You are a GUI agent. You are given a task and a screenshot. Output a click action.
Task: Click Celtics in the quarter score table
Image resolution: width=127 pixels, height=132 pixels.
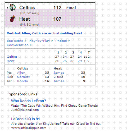tap(12, 57)
